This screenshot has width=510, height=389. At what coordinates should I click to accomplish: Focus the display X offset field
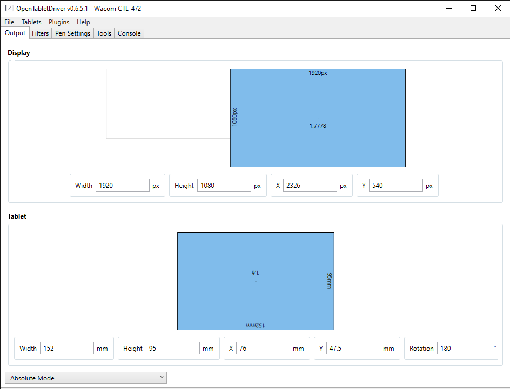pos(310,186)
